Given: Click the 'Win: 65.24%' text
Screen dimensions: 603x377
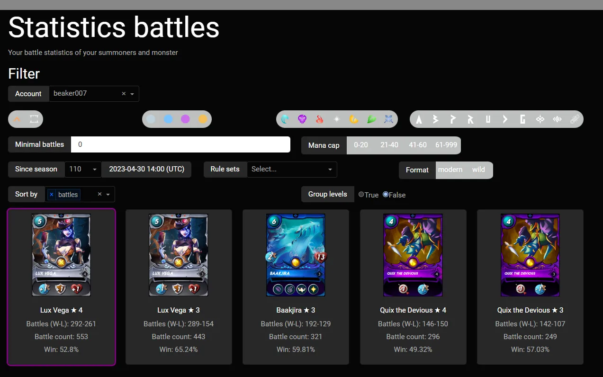Looking at the screenshot, I should point(179,350).
